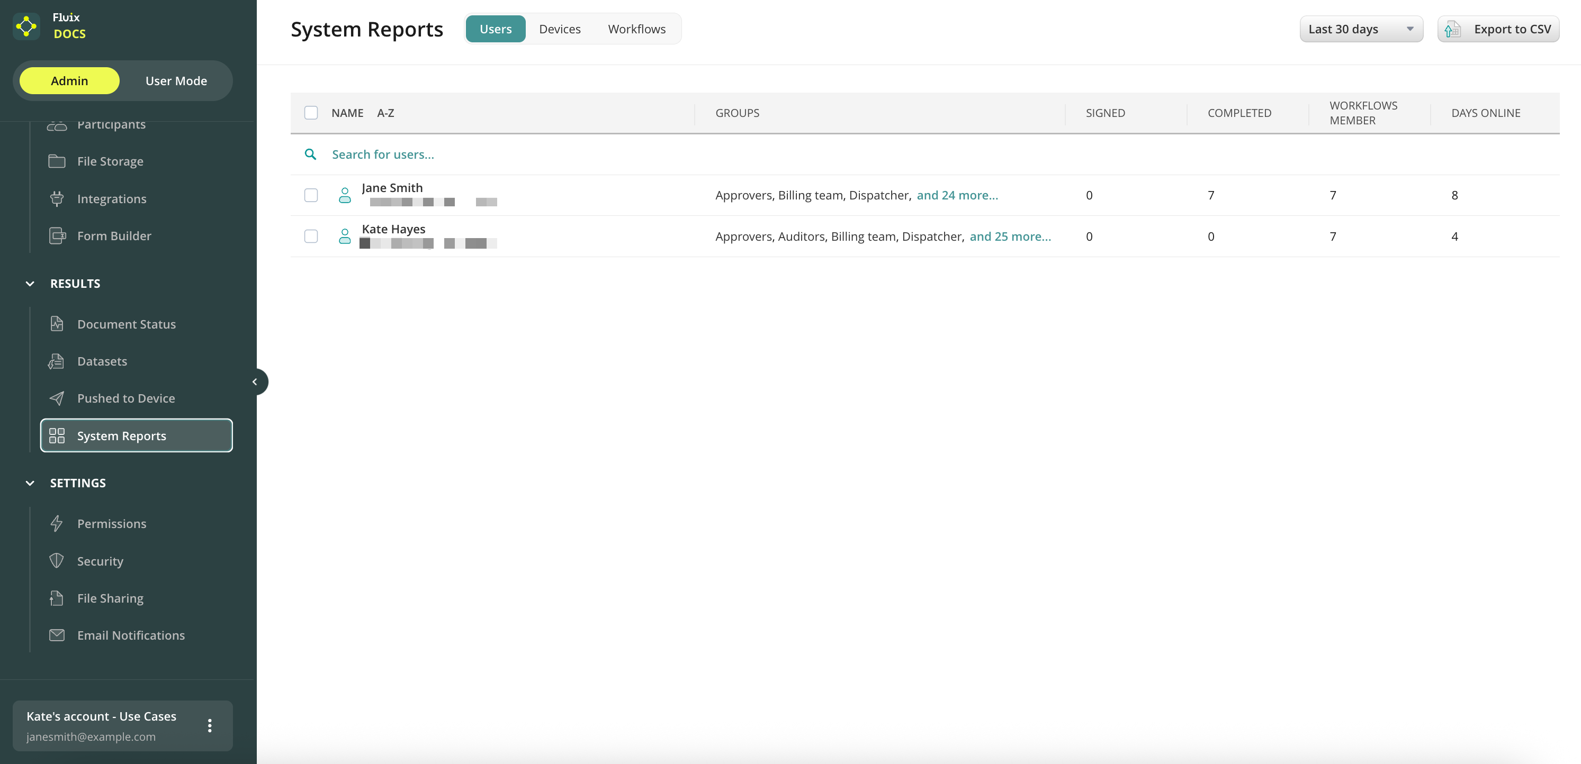Open Email Notifications envelope icon

coord(57,635)
